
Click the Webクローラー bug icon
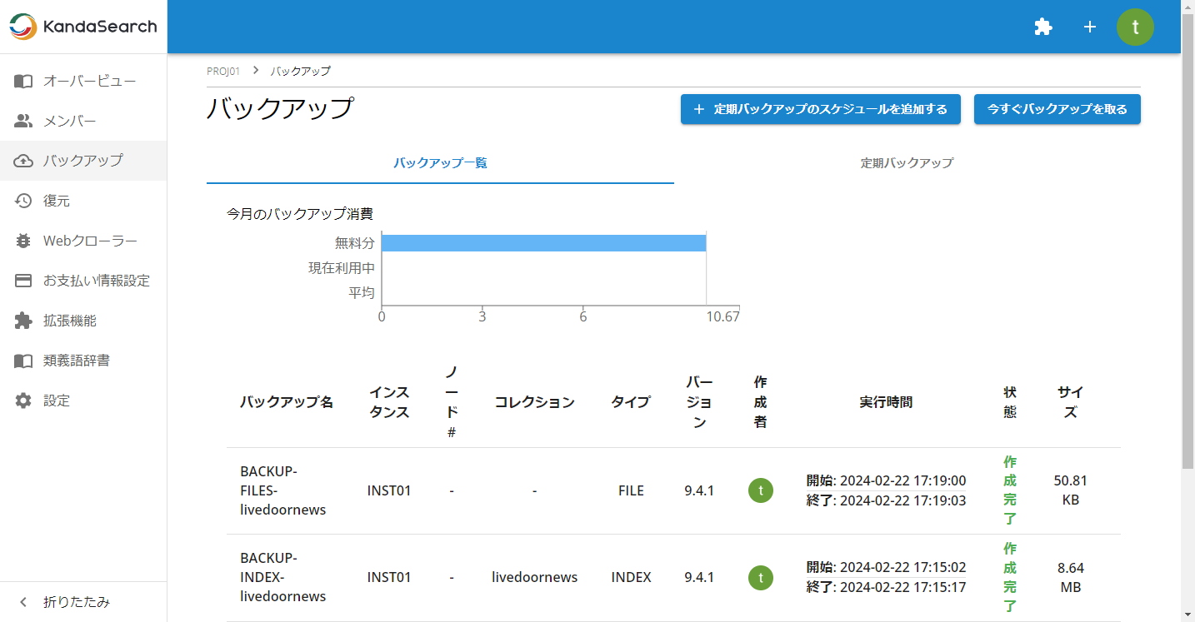click(x=23, y=241)
